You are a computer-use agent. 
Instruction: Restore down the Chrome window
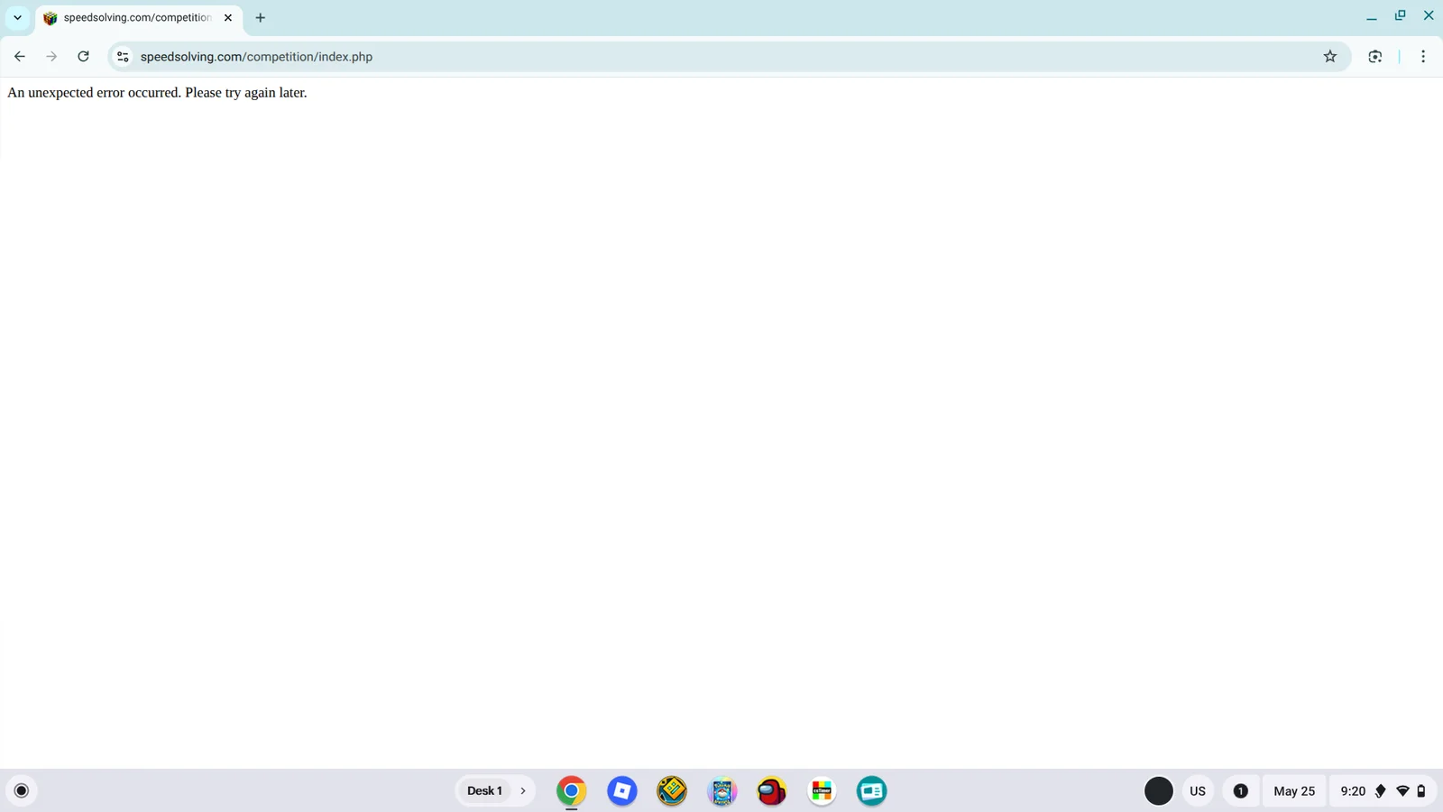(x=1401, y=16)
